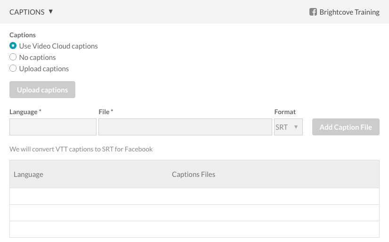
Task: Click the Add Caption File button
Action: tap(346, 127)
